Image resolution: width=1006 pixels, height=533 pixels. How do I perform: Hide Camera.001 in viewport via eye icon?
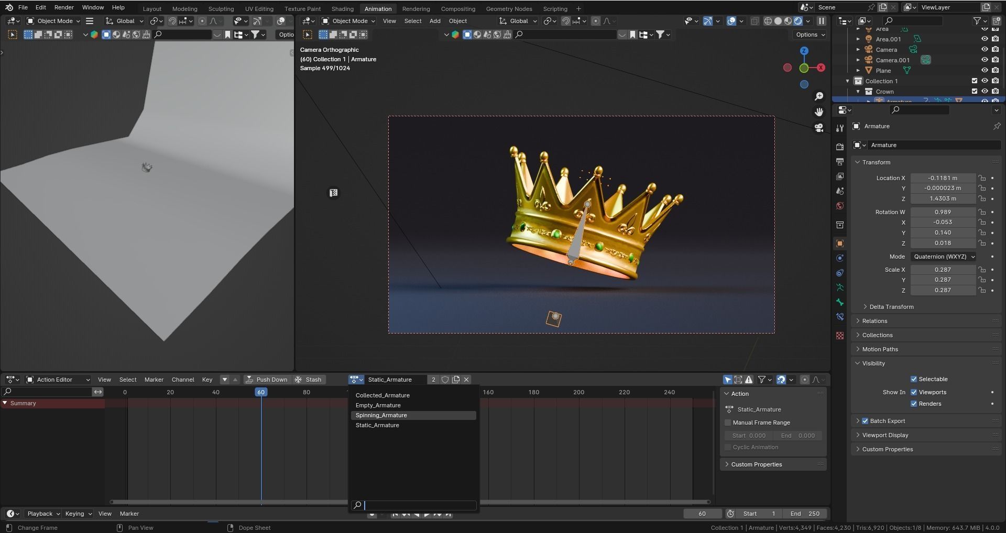click(985, 60)
